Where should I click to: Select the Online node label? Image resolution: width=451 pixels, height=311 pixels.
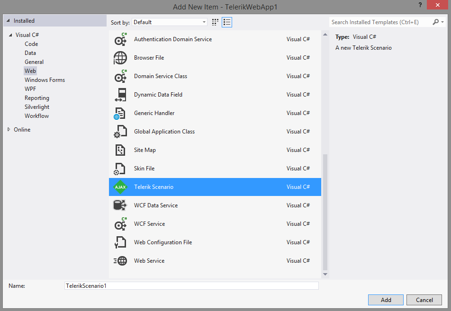[22, 130]
